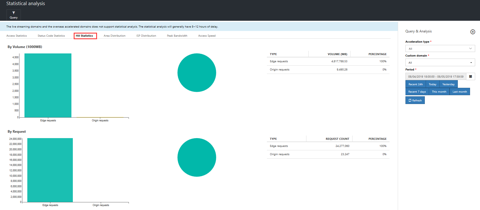480x210 pixels.
Task: Click the By Volume pie chart
Action: 197,73
